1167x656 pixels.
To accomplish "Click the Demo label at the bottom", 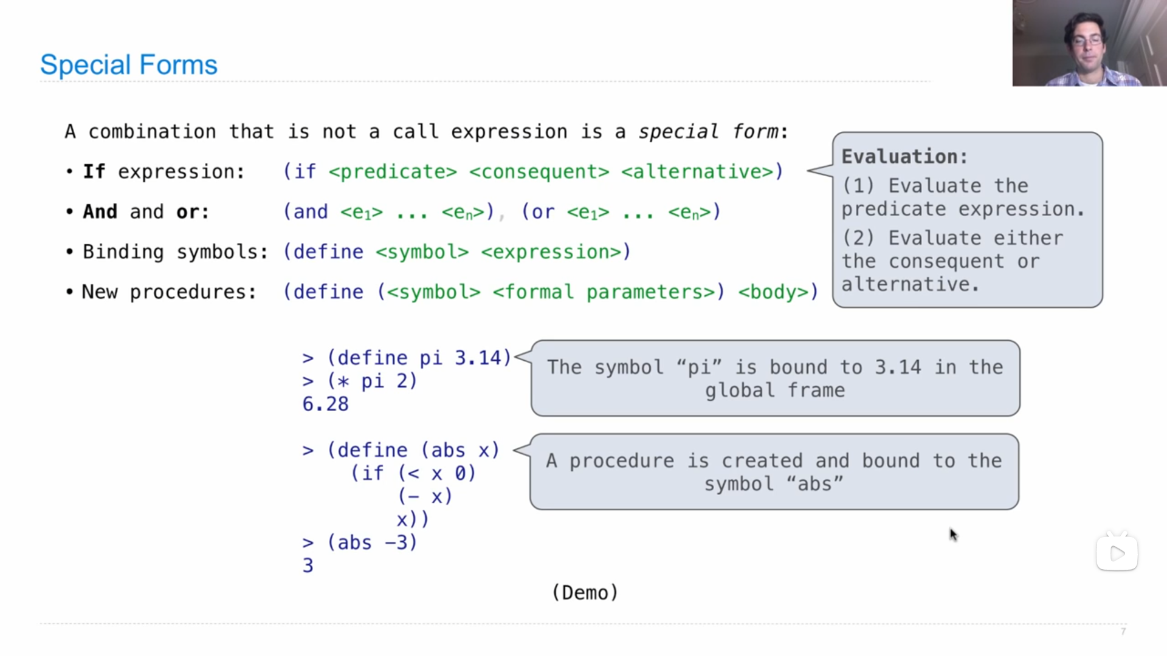I will click(584, 592).
